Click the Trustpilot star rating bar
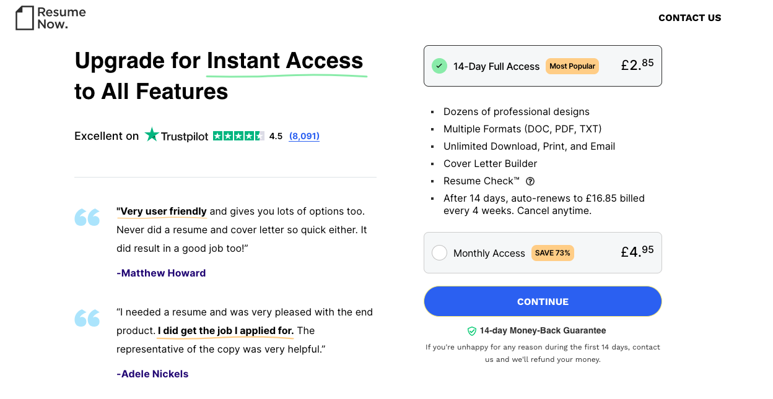 238,136
